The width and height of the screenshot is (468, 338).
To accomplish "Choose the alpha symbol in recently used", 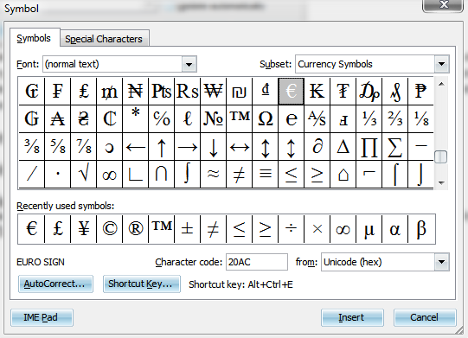I will [394, 229].
